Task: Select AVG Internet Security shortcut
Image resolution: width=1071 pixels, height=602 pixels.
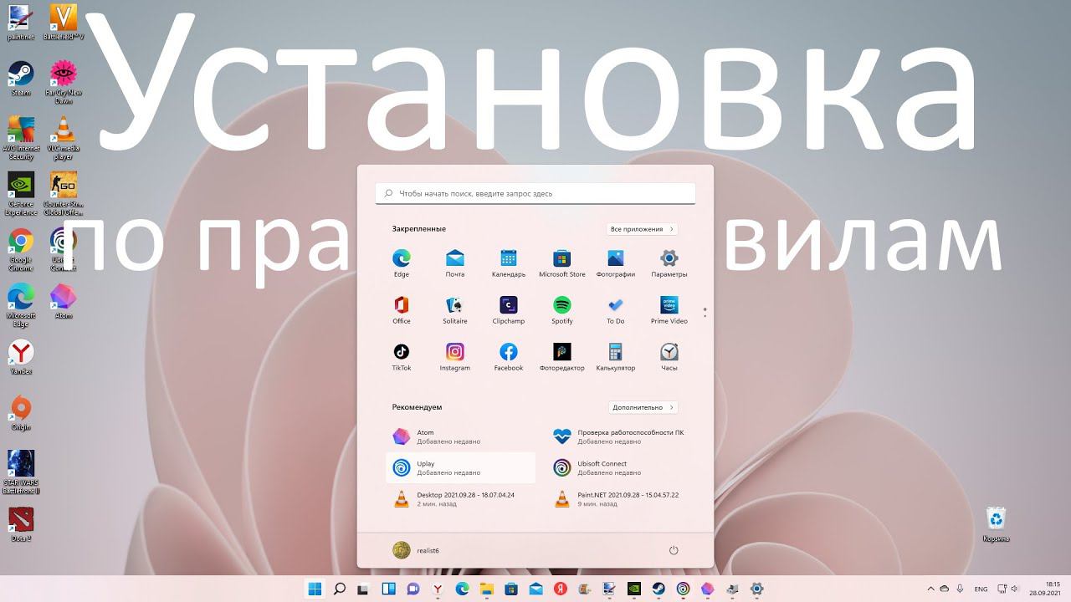Action: 20,138
